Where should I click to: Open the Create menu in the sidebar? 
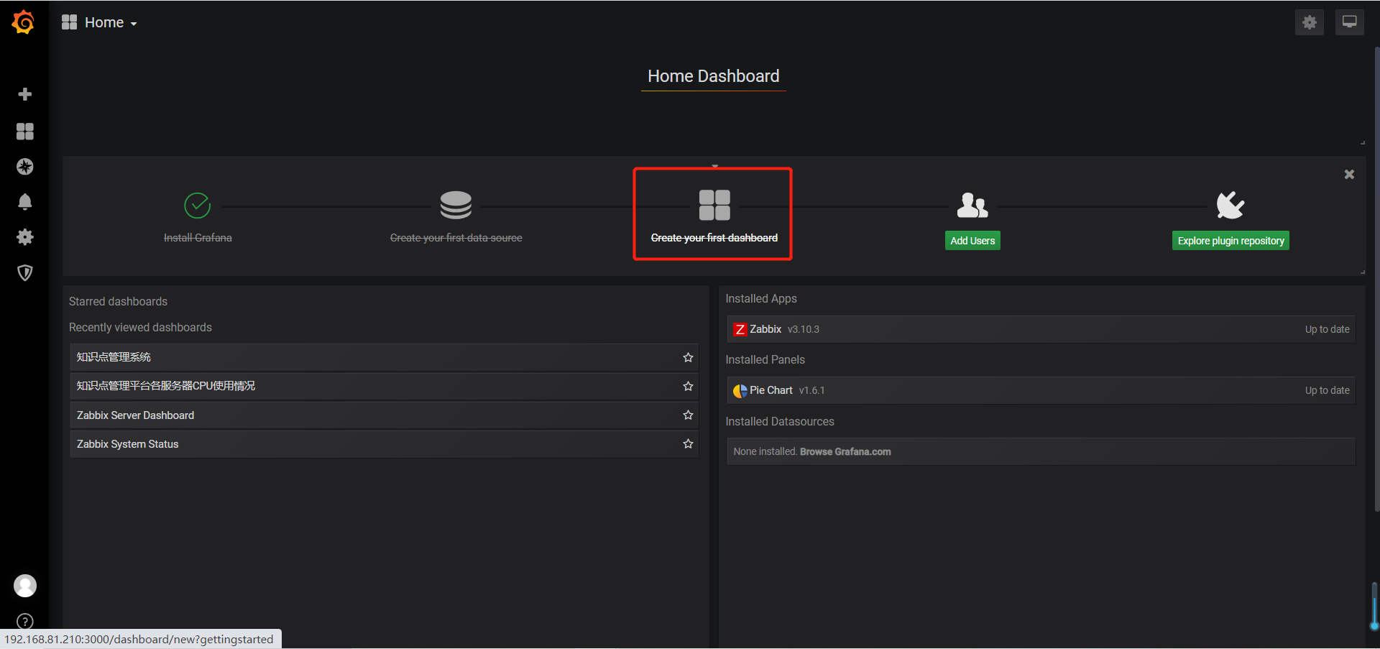point(24,94)
